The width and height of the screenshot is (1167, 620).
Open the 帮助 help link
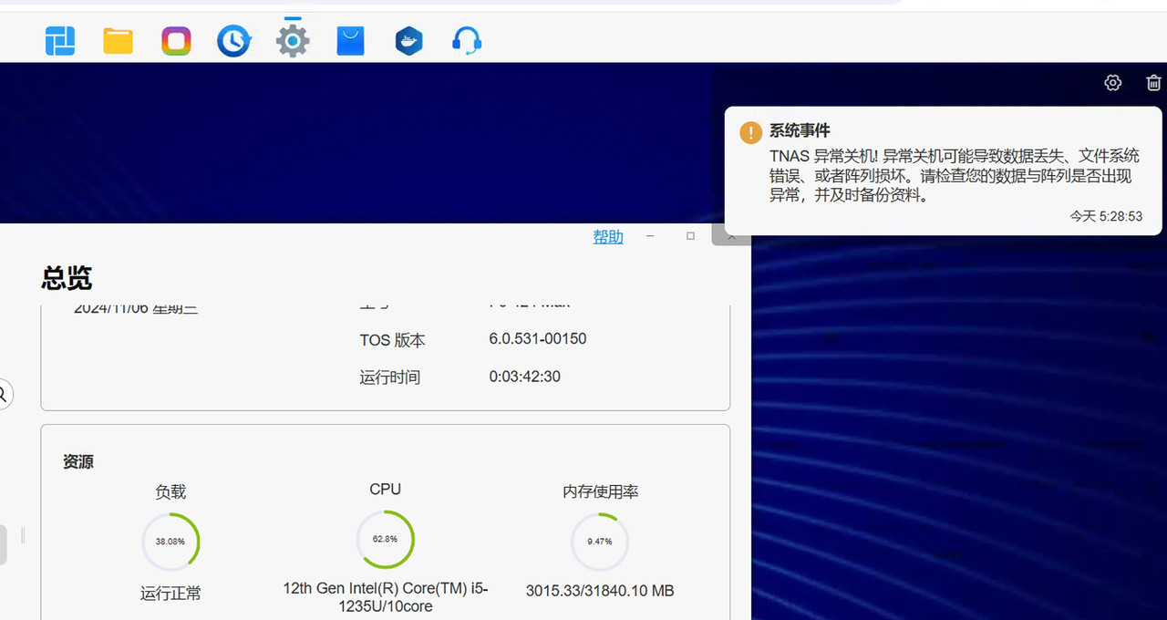(608, 237)
